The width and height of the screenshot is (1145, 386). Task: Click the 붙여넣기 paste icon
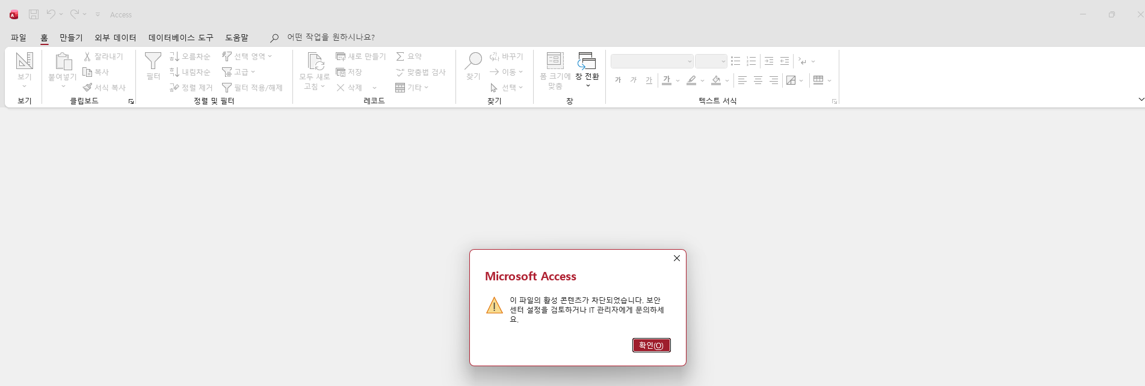click(x=63, y=61)
